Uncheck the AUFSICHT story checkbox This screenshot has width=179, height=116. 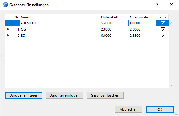[x=163, y=23]
